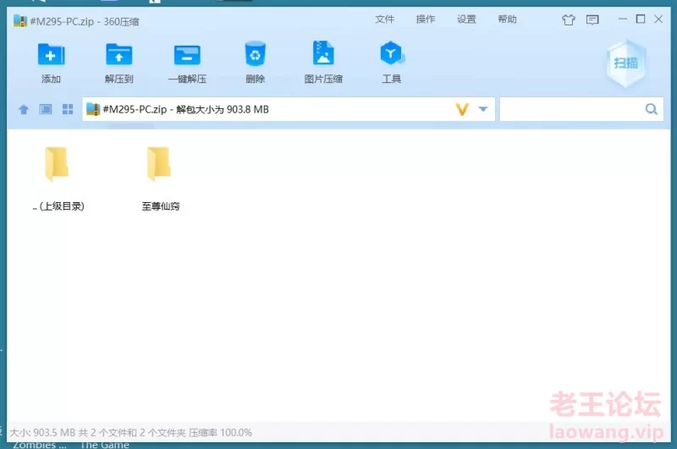
Task: Select the 至尊仙窍 folder
Action: (x=160, y=178)
